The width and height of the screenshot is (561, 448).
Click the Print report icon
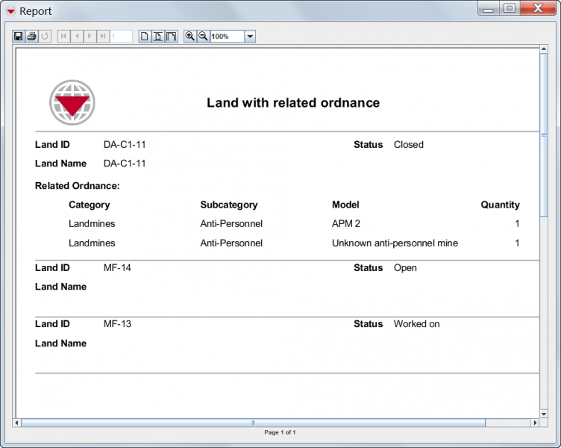click(x=31, y=36)
